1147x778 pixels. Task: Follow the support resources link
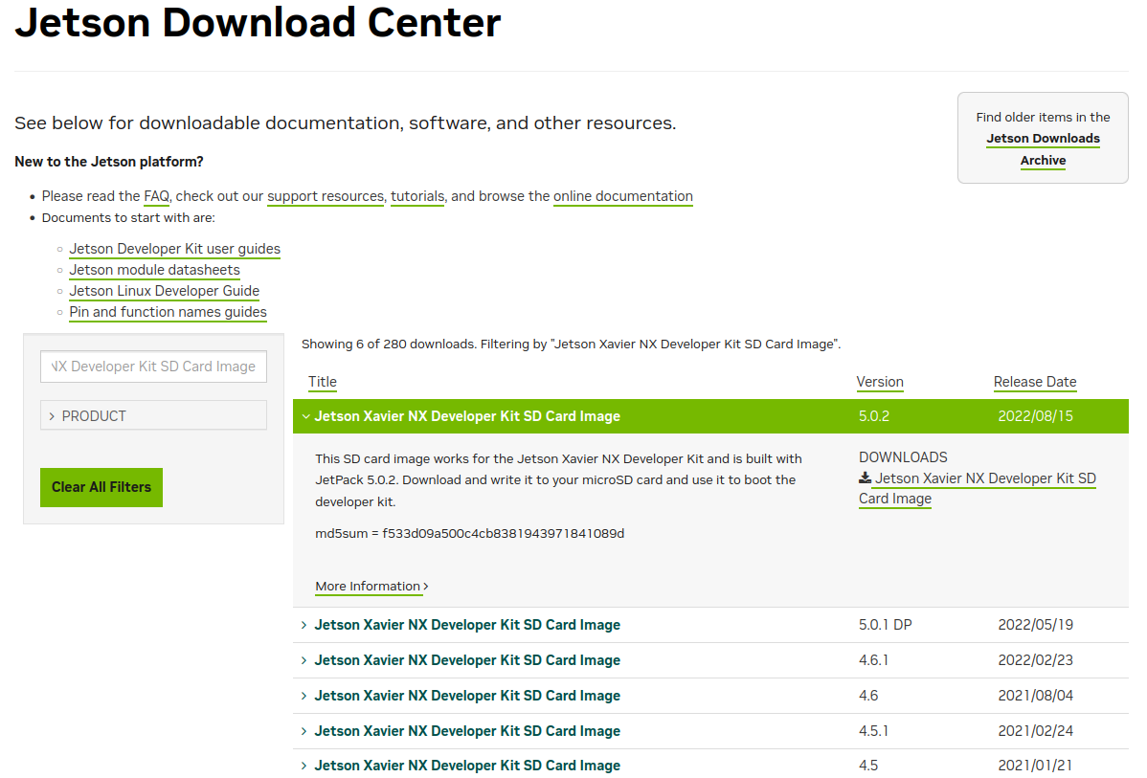click(x=326, y=196)
